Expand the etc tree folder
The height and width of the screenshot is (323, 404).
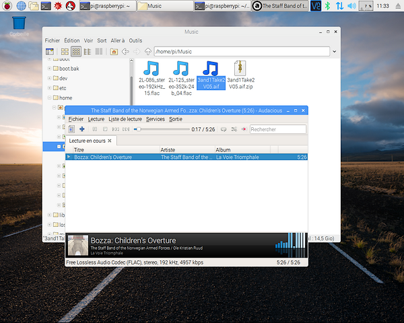pos(49,88)
